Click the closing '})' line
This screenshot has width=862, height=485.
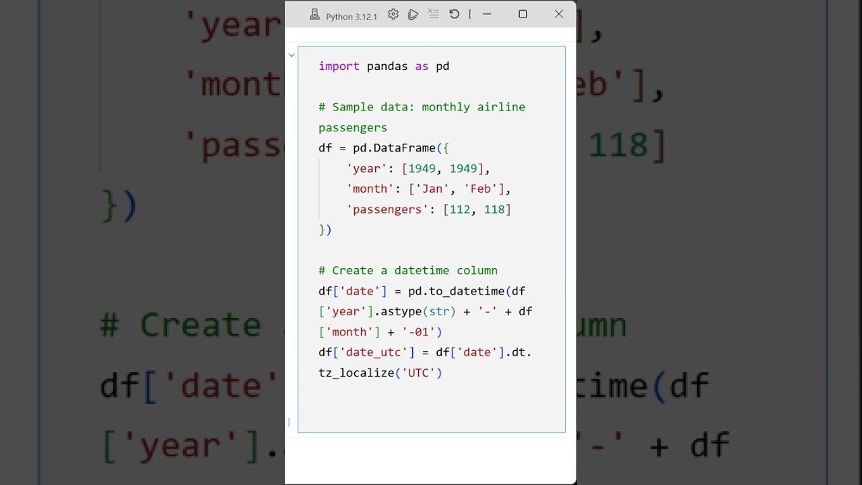coord(325,230)
